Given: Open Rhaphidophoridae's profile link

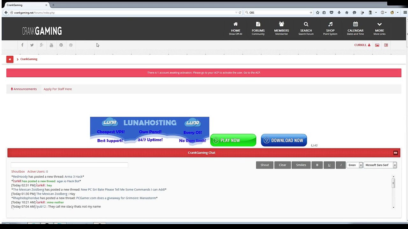Looking at the screenshot, I should [26, 198].
